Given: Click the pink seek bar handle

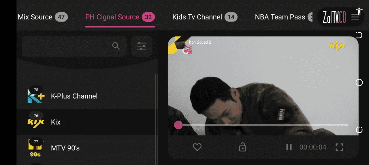Looking at the screenshot, I should point(178,125).
